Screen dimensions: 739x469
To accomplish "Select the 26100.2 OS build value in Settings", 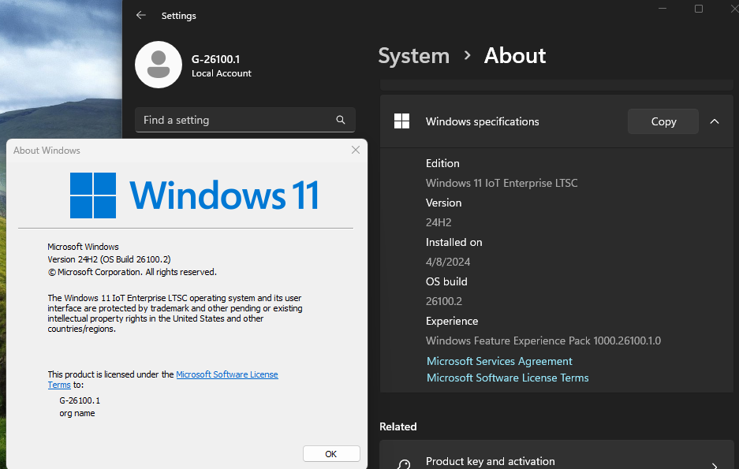I will pos(443,301).
